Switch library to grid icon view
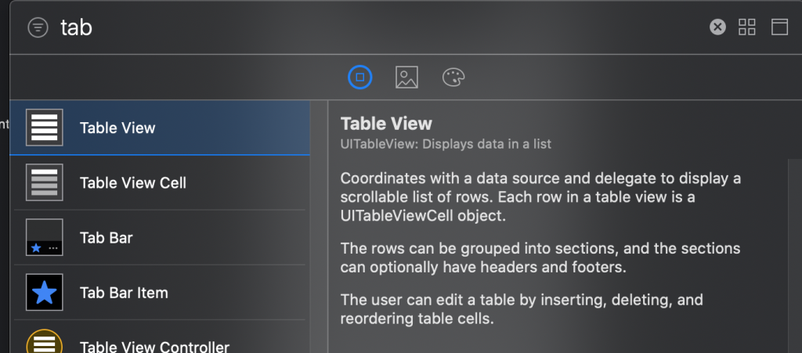This screenshot has width=802, height=353. point(747,27)
